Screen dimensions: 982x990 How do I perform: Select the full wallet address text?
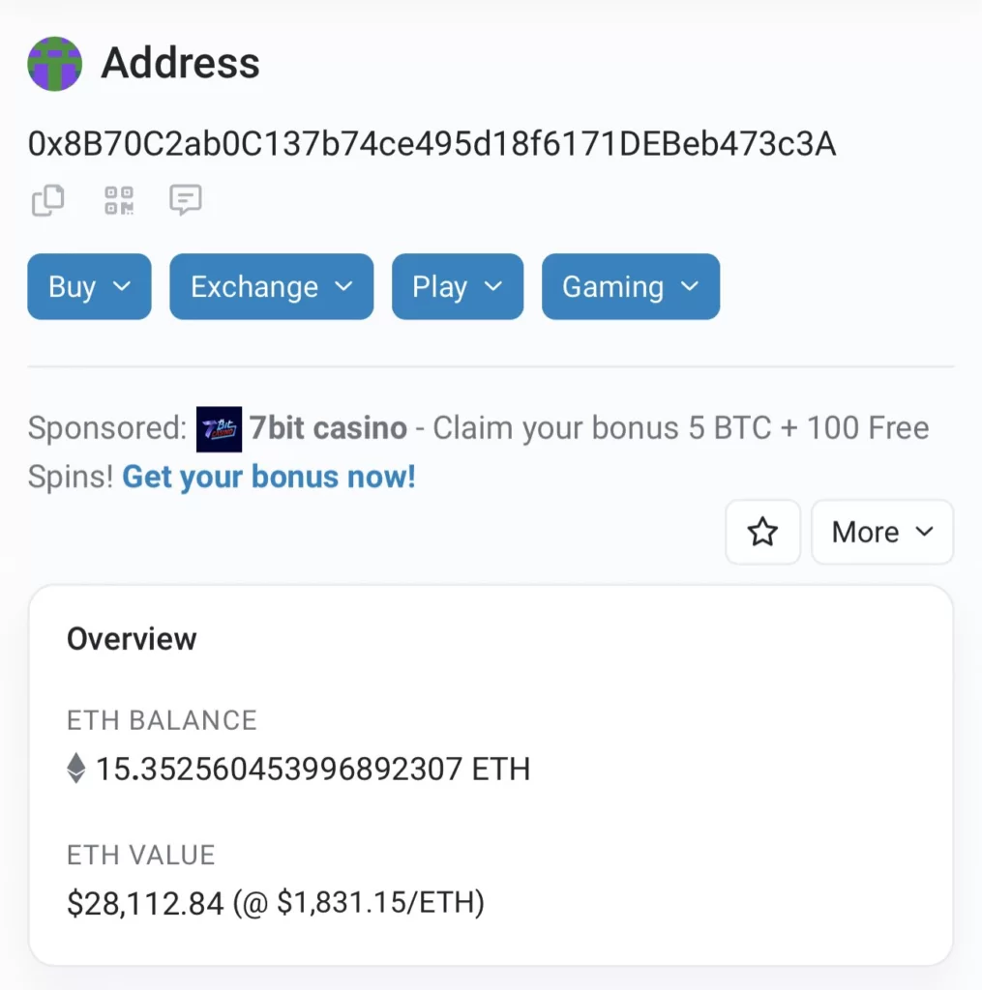[431, 144]
